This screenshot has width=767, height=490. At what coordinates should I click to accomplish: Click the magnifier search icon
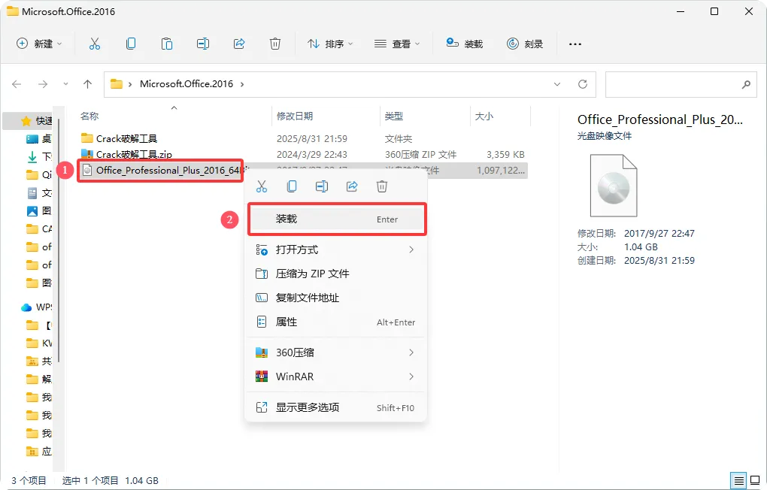[745, 84]
